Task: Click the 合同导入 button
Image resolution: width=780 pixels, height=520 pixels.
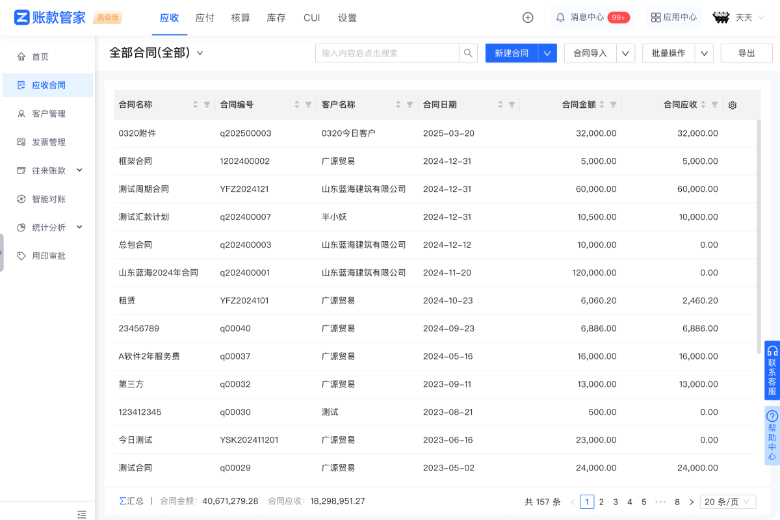Action: pos(590,53)
